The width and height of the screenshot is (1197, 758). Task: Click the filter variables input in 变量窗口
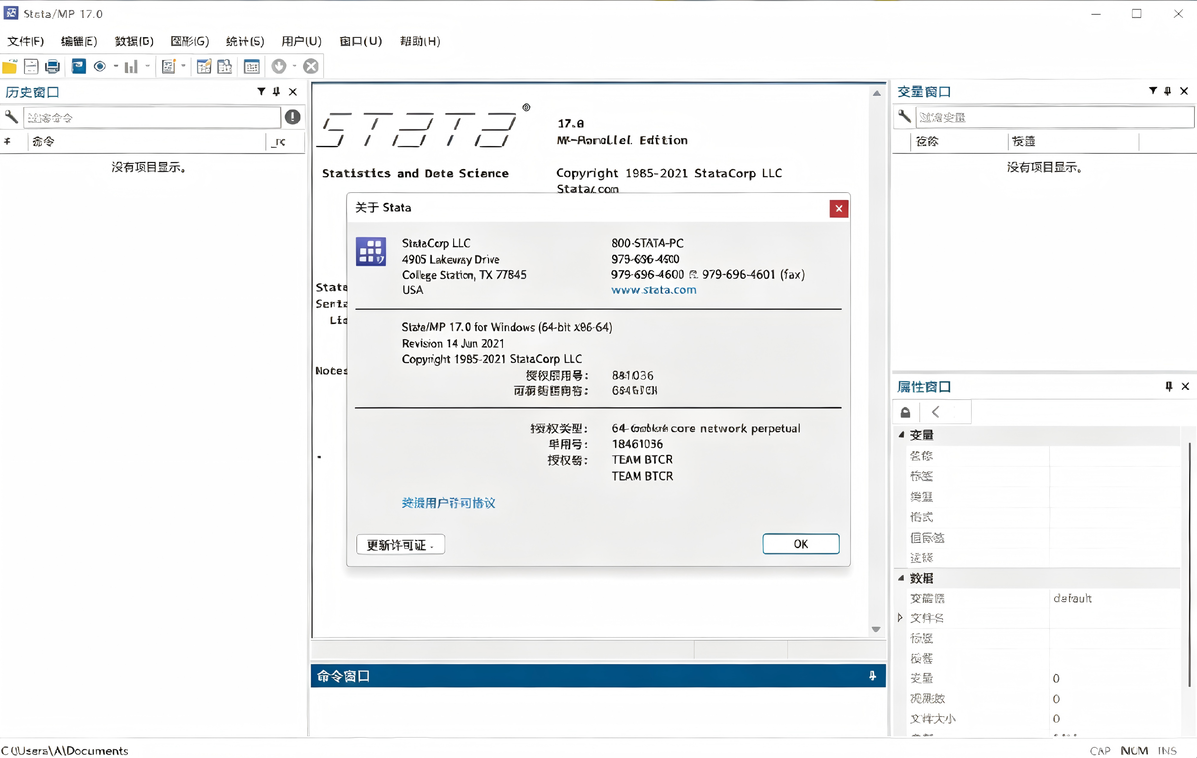tap(1054, 117)
